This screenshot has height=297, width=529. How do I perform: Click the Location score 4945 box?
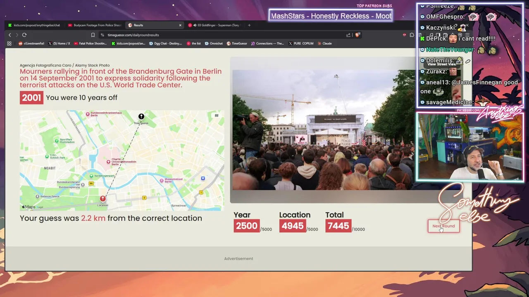tap(293, 226)
